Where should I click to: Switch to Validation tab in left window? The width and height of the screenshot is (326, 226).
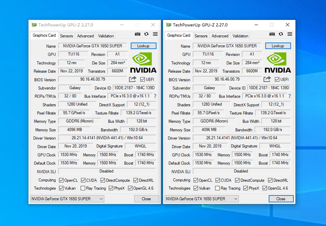click(106, 36)
